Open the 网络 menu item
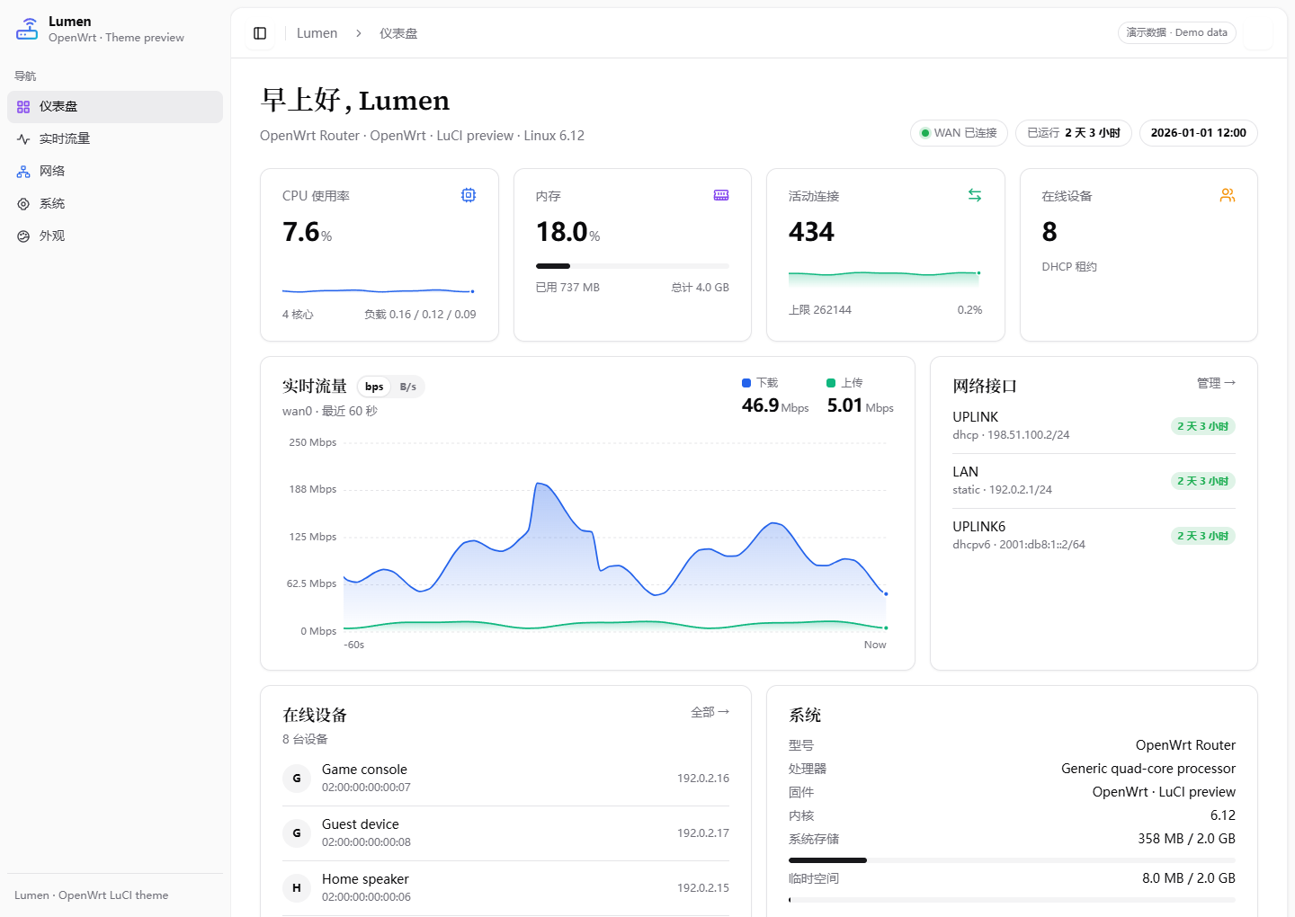This screenshot has width=1295, height=917. click(x=115, y=172)
